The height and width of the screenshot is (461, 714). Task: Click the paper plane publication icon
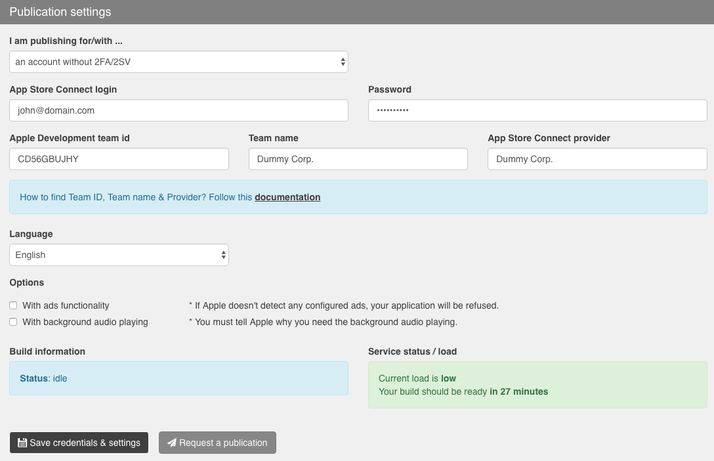point(172,443)
